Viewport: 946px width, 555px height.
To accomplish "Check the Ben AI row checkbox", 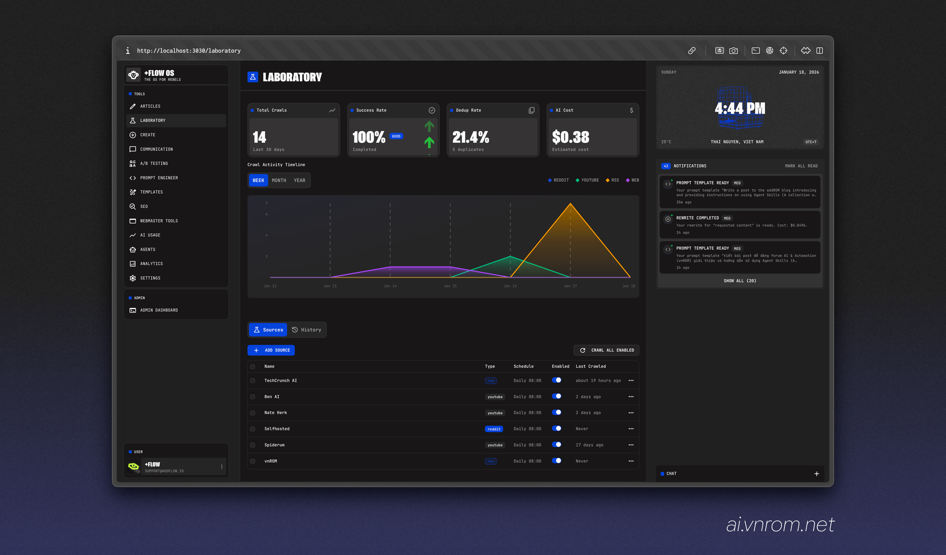I will 253,397.
